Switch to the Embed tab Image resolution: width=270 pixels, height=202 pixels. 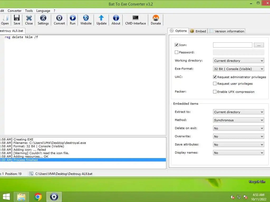coord(198,31)
